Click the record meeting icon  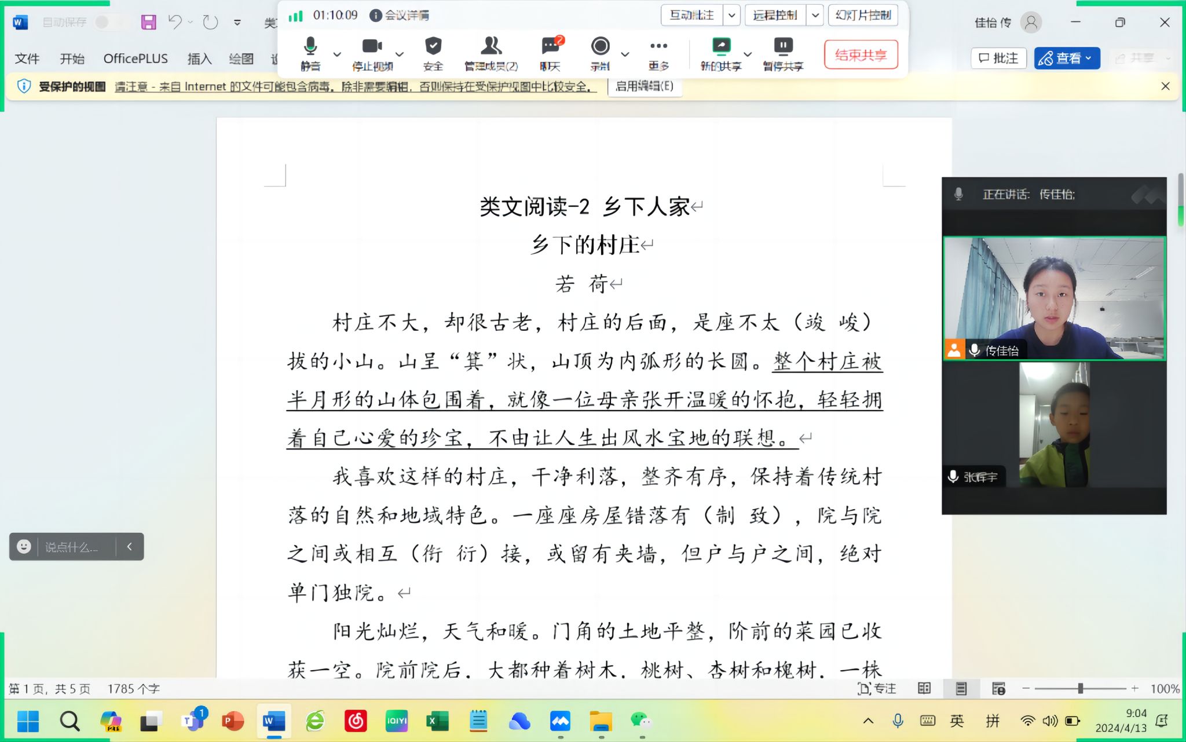coord(600,46)
